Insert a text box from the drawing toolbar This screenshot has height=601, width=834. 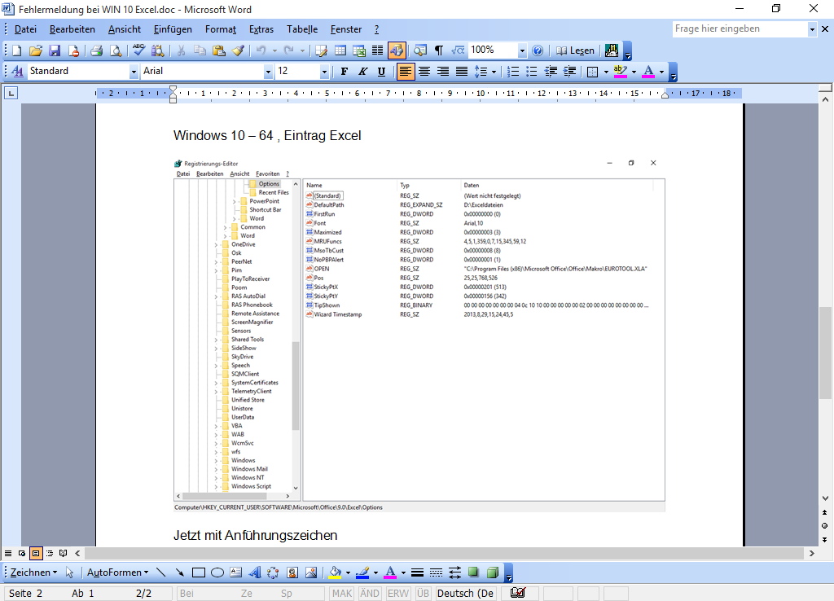[235, 572]
